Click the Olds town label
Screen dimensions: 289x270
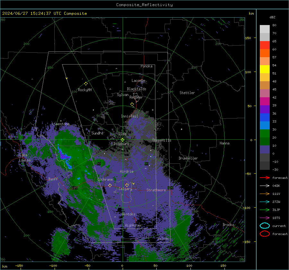pyautogui.click(x=122, y=134)
